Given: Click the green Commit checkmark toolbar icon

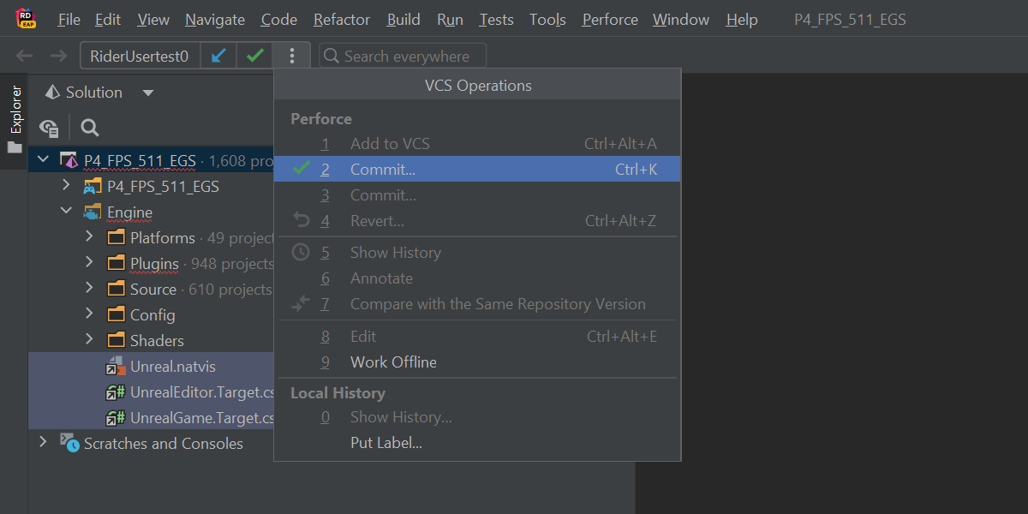Looking at the screenshot, I should coord(254,57).
